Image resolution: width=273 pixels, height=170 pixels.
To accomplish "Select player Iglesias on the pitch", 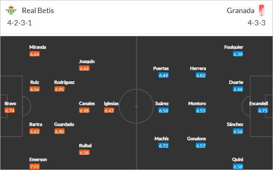I will coord(111,104).
